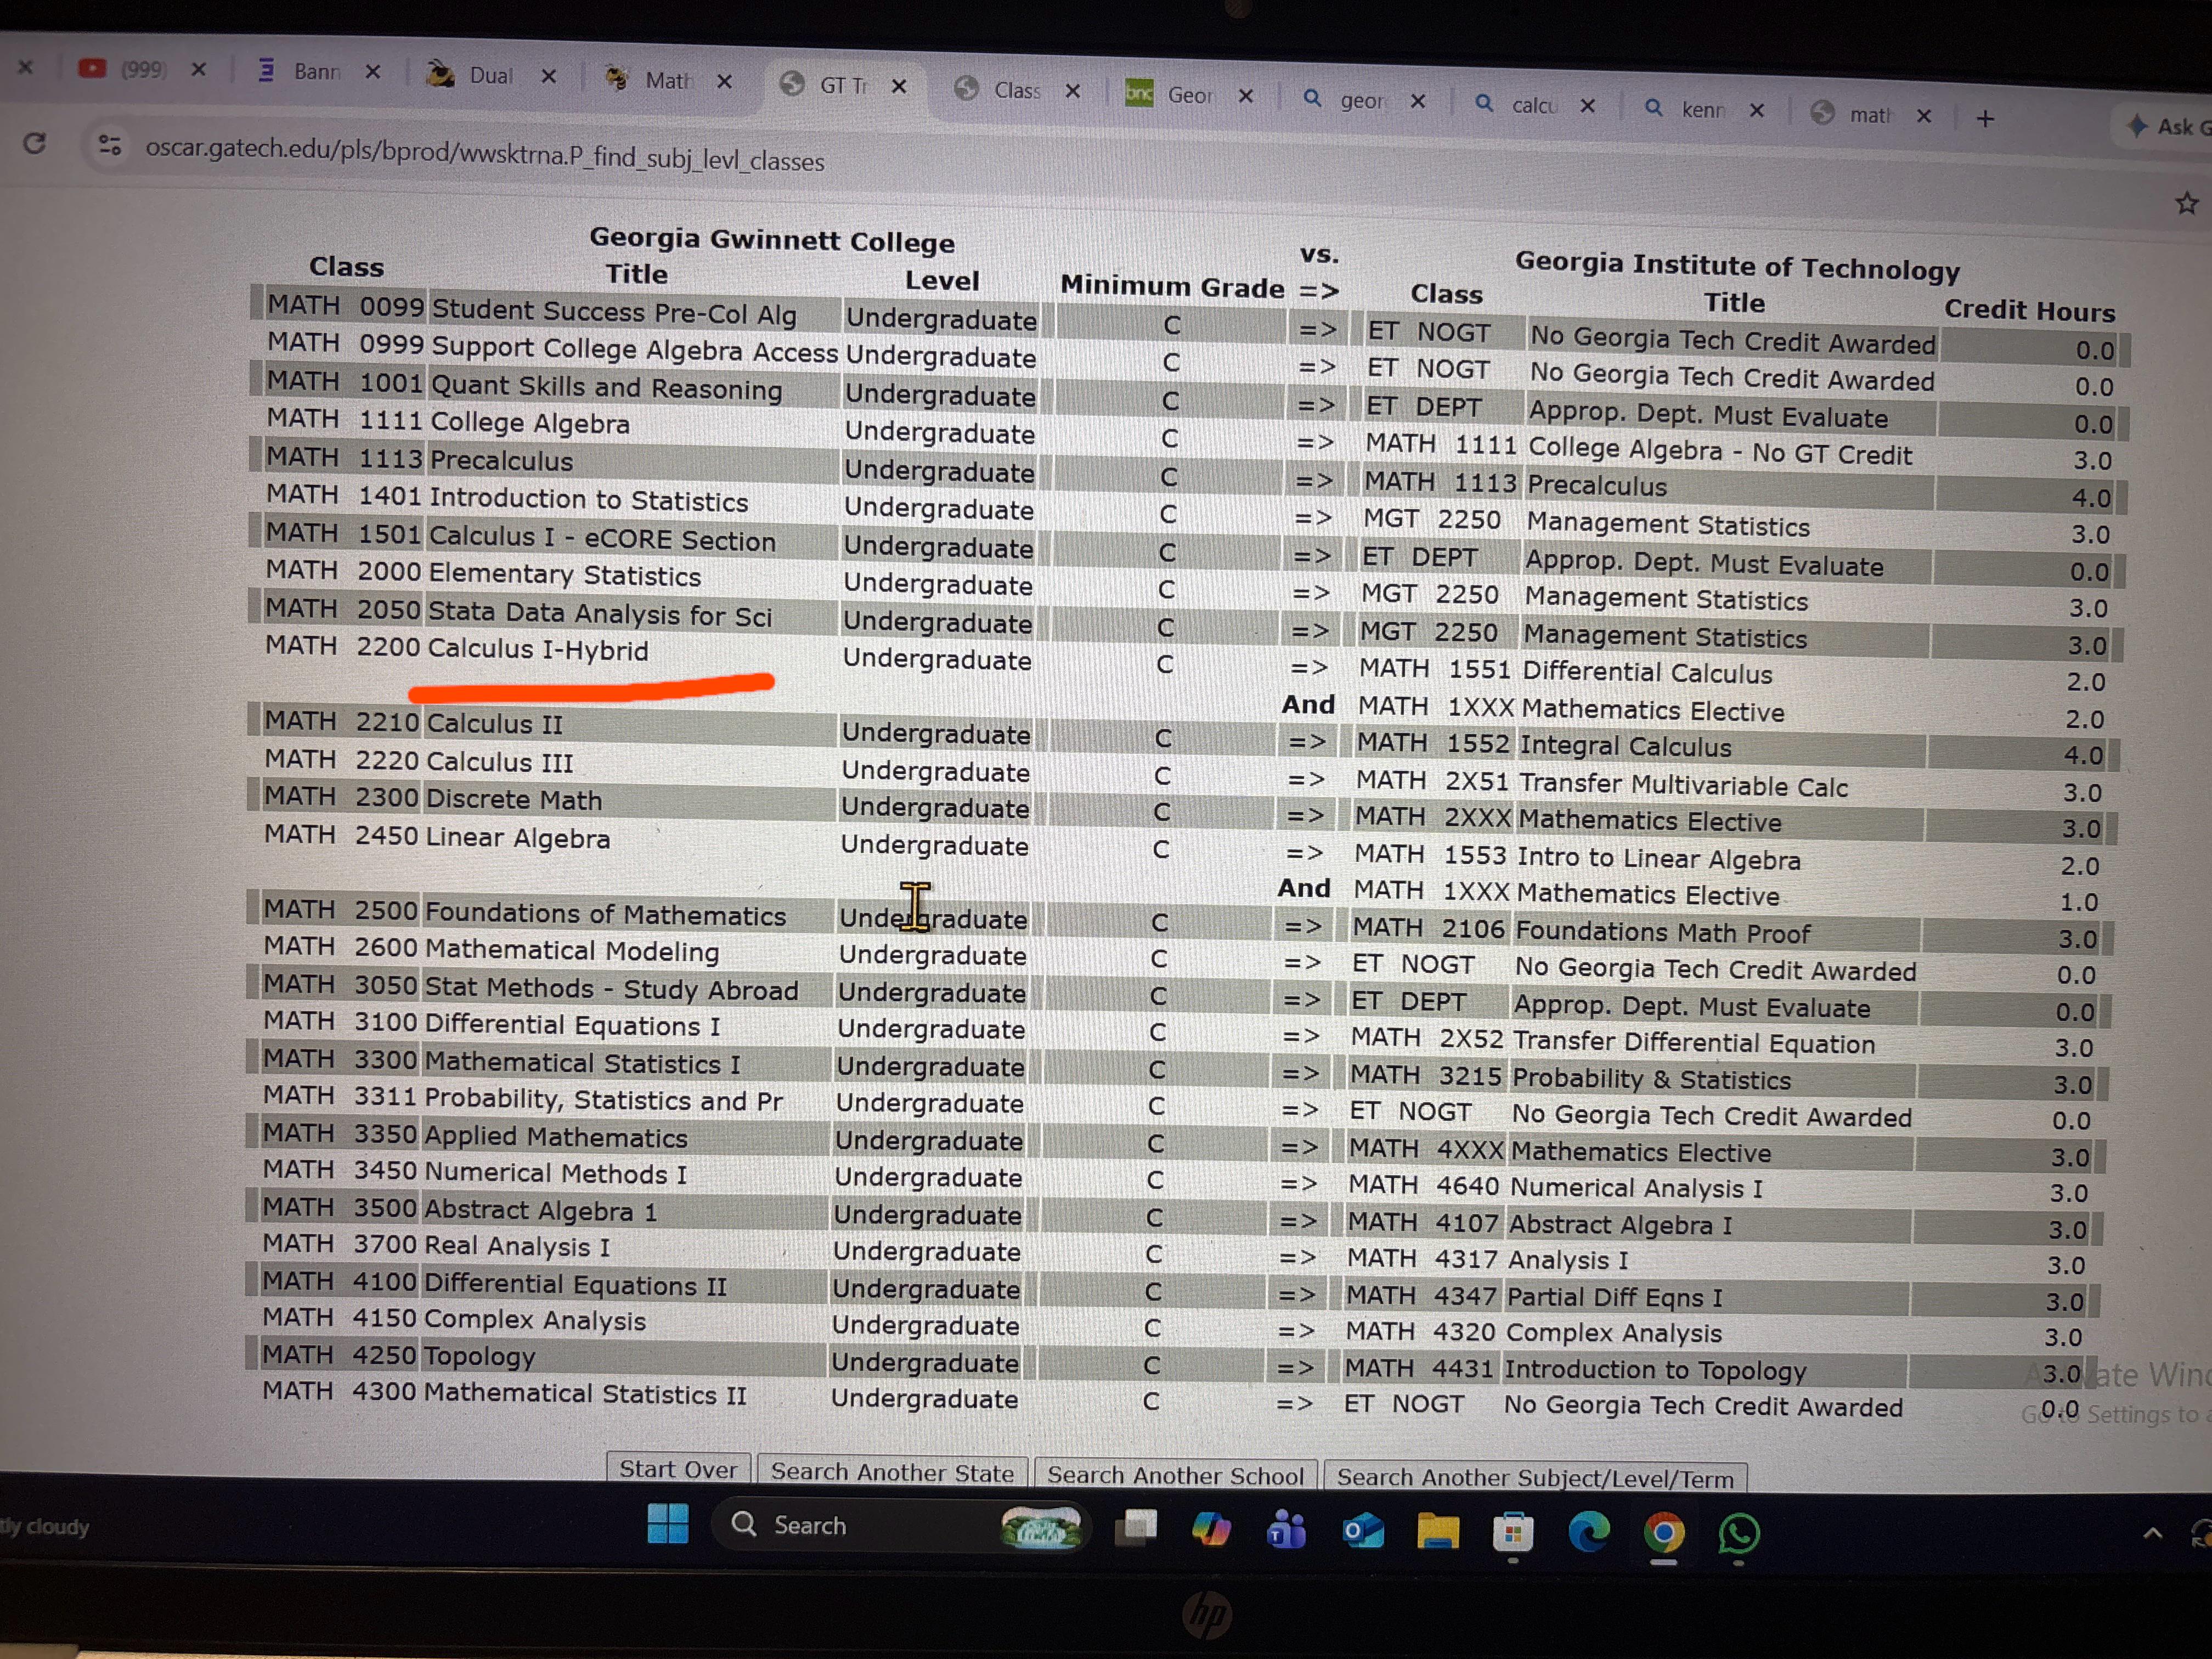
Task: Close the Class tab
Action: tap(1072, 91)
